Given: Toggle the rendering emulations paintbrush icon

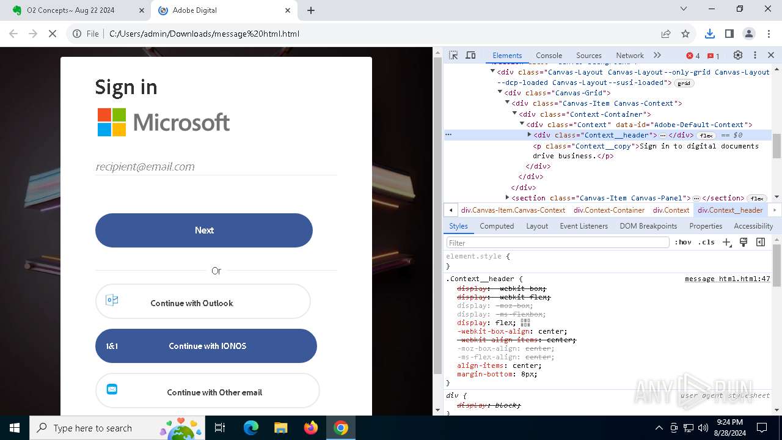Looking at the screenshot, I should pyautogui.click(x=744, y=243).
